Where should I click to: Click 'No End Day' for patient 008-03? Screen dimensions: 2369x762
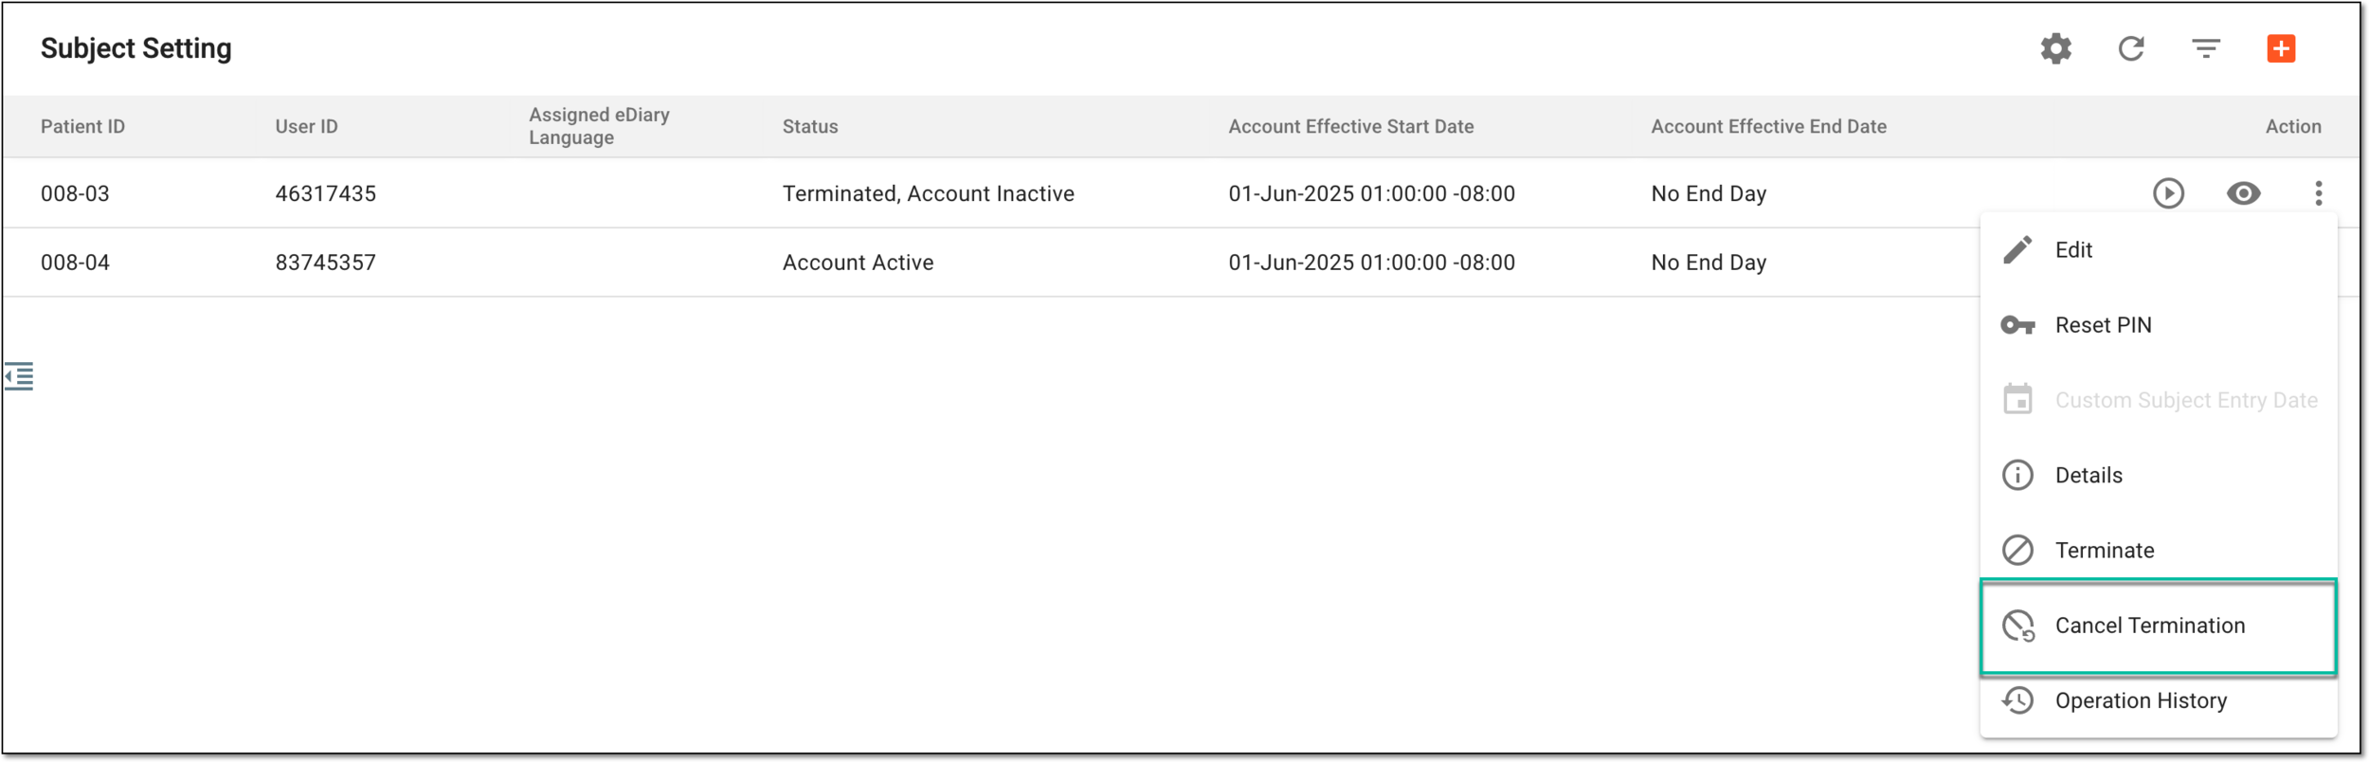(1709, 193)
